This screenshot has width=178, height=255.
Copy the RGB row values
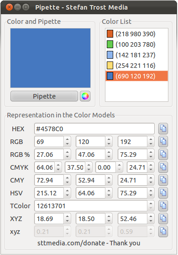(163, 141)
